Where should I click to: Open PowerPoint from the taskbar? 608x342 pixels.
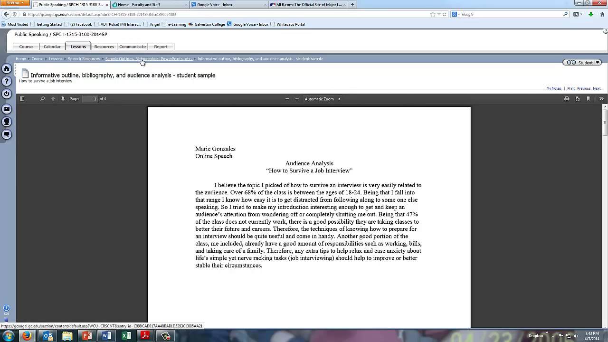coord(87,336)
